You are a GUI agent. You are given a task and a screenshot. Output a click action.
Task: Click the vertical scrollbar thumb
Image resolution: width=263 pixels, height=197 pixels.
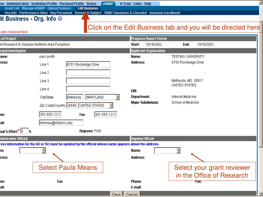(x=261, y=84)
